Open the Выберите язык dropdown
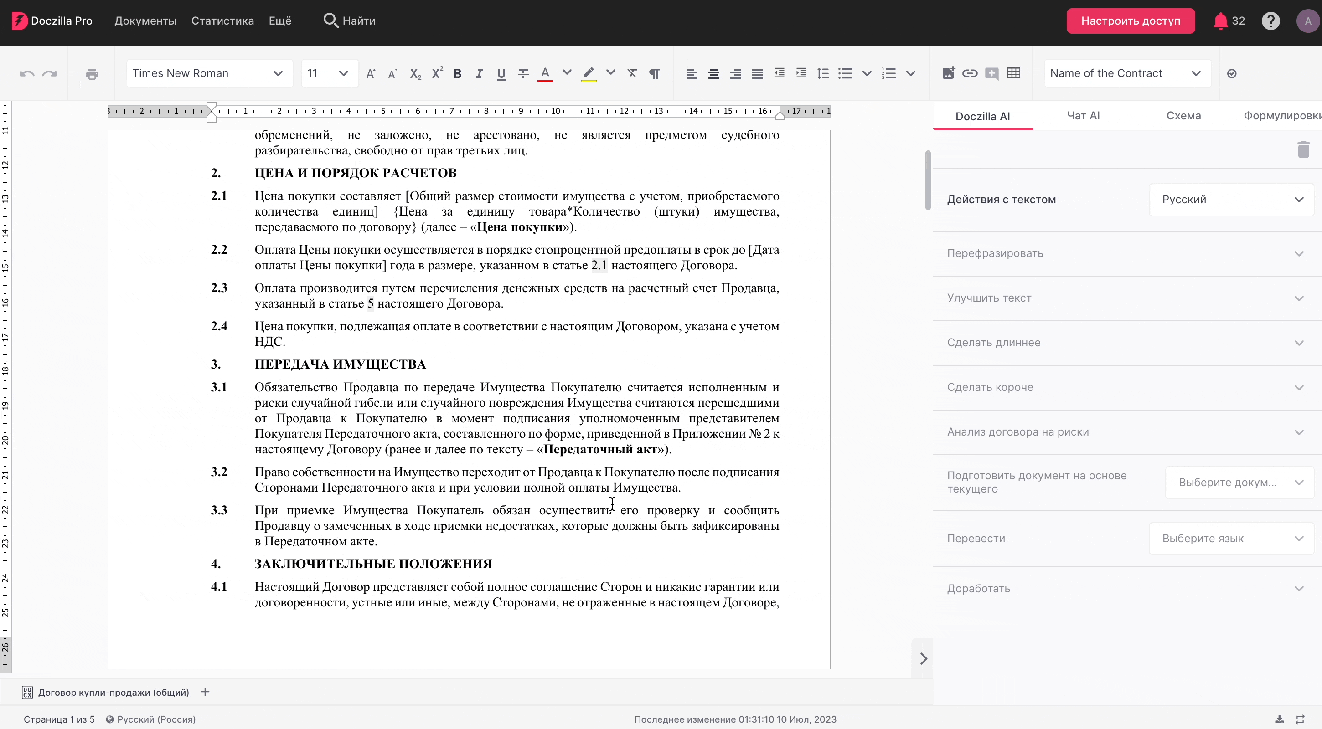 tap(1231, 539)
